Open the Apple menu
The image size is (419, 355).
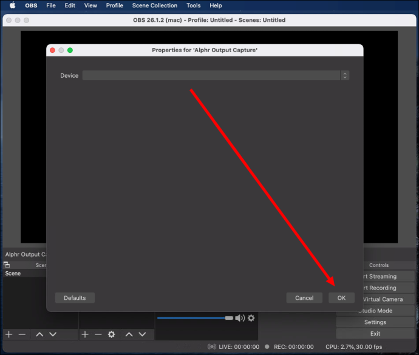pos(12,5)
